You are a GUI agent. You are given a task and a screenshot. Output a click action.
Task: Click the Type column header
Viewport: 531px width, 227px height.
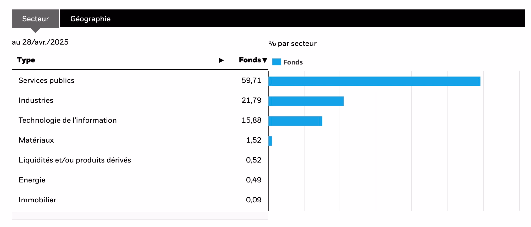point(26,60)
